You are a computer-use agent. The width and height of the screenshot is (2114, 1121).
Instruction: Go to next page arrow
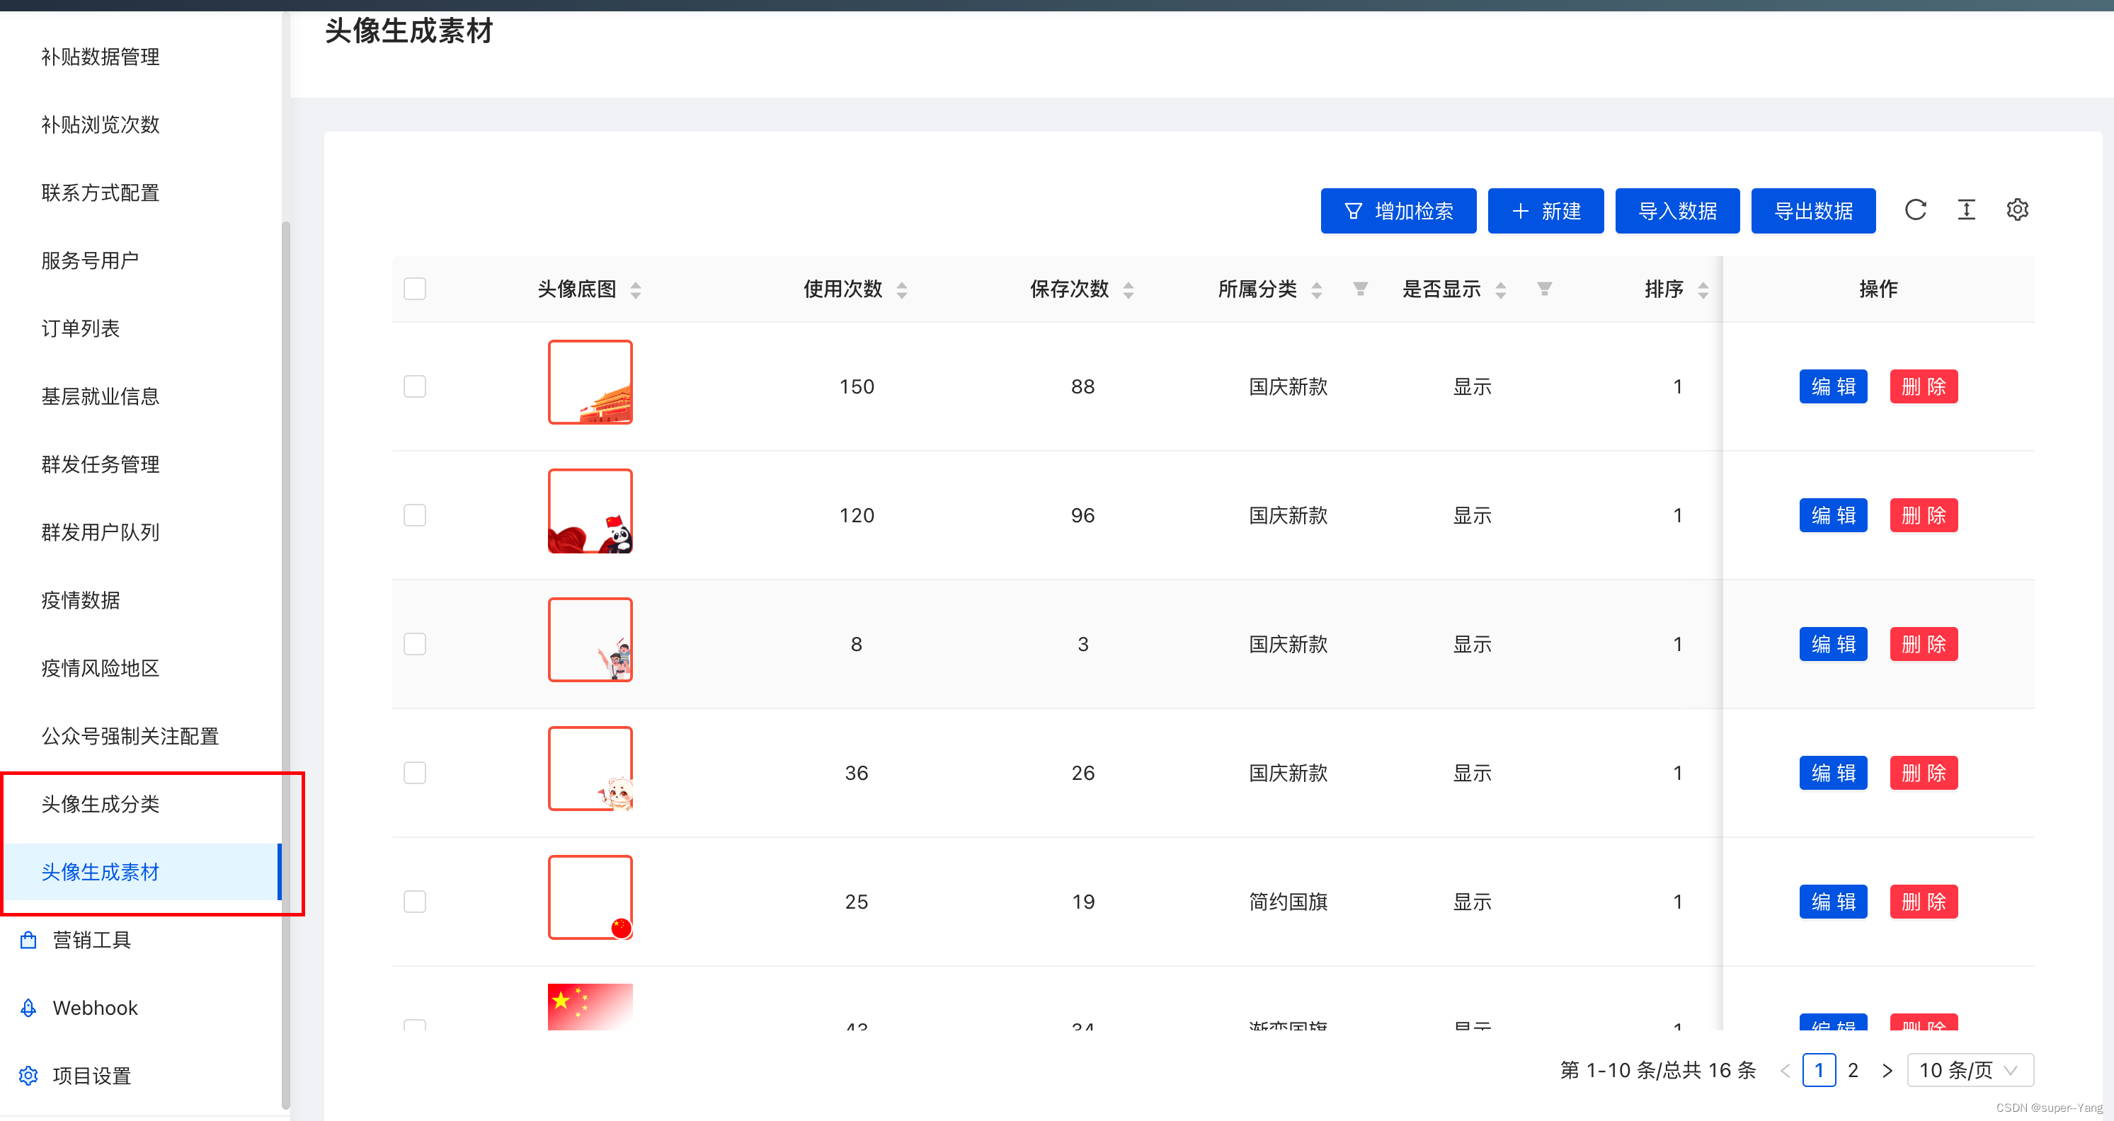pos(1887,1070)
